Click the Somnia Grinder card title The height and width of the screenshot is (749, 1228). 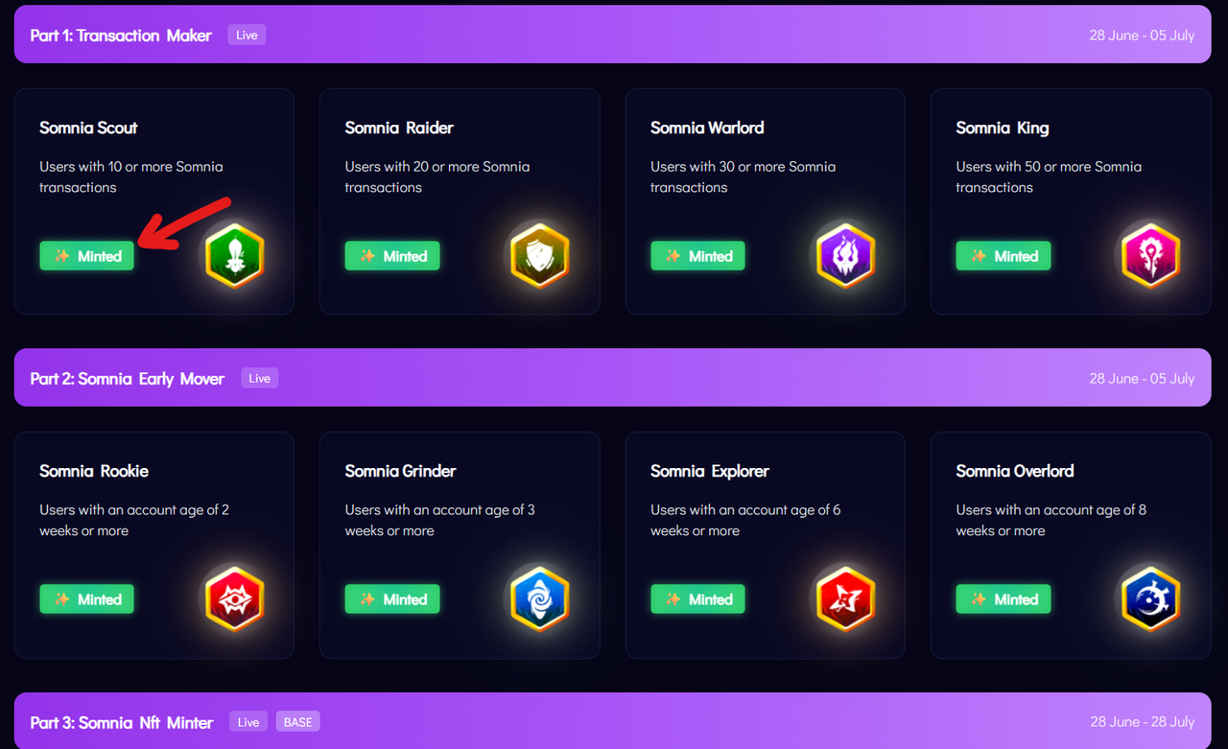click(400, 471)
